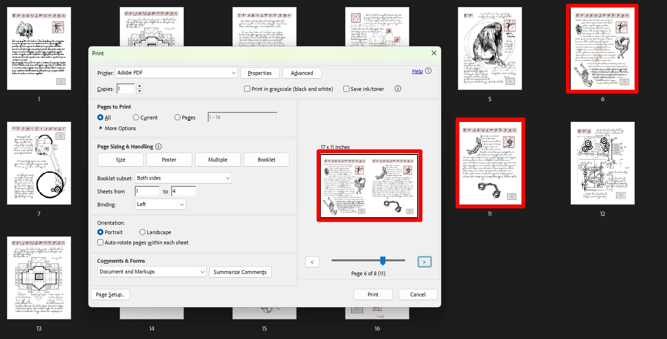Click Summarize Comments button
The height and width of the screenshot is (339, 667).
(x=240, y=272)
